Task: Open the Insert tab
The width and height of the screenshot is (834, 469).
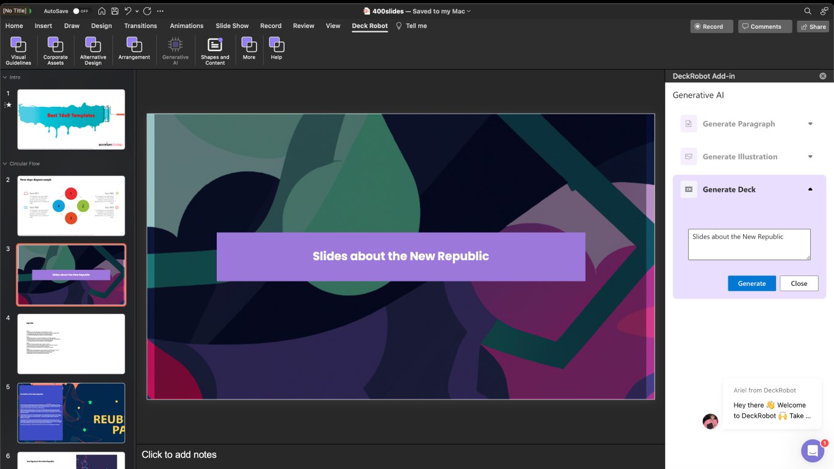Action: [43, 26]
